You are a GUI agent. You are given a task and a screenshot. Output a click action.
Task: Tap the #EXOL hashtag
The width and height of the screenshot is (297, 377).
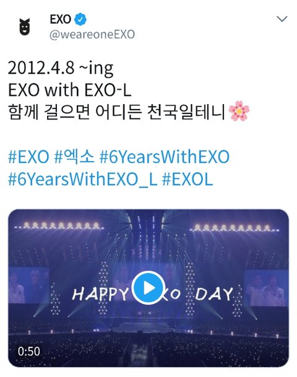pos(187,180)
